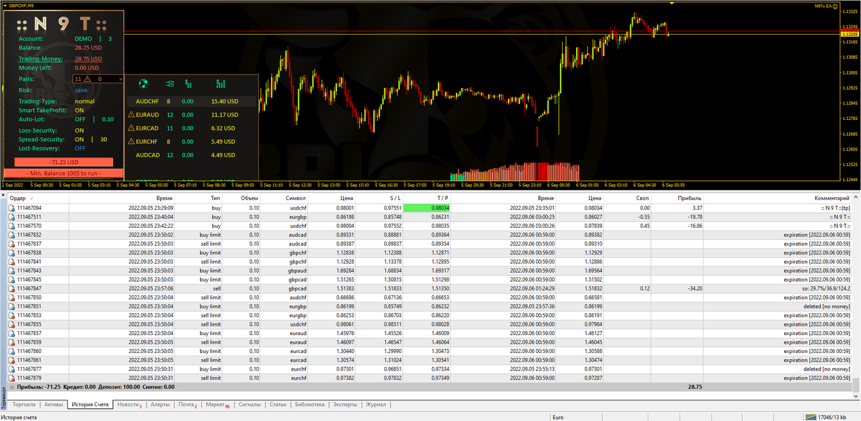The width and height of the screenshot is (861, 421).
Task: Select the AUDCHF row in the pairs list
Action: coord(192,101)
